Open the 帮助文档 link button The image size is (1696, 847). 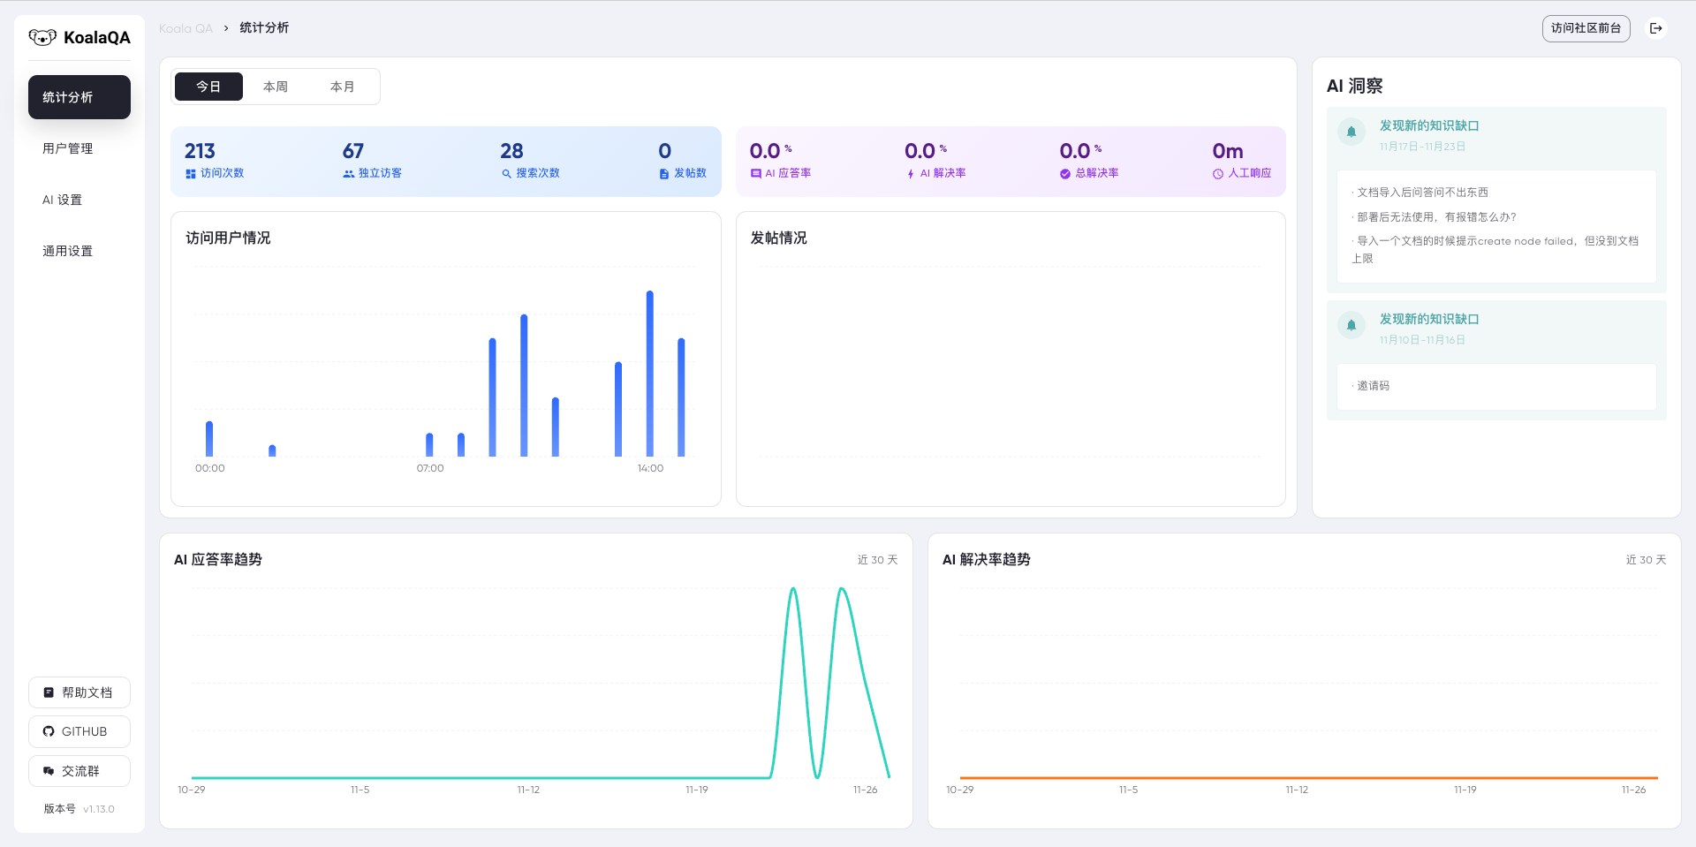pos(79,692)
